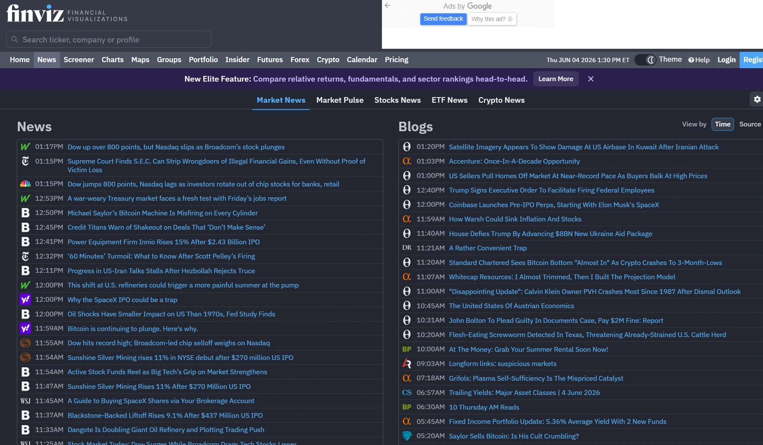Open Calendar in navigation bar
763x445 pixels.
(362, 60)
